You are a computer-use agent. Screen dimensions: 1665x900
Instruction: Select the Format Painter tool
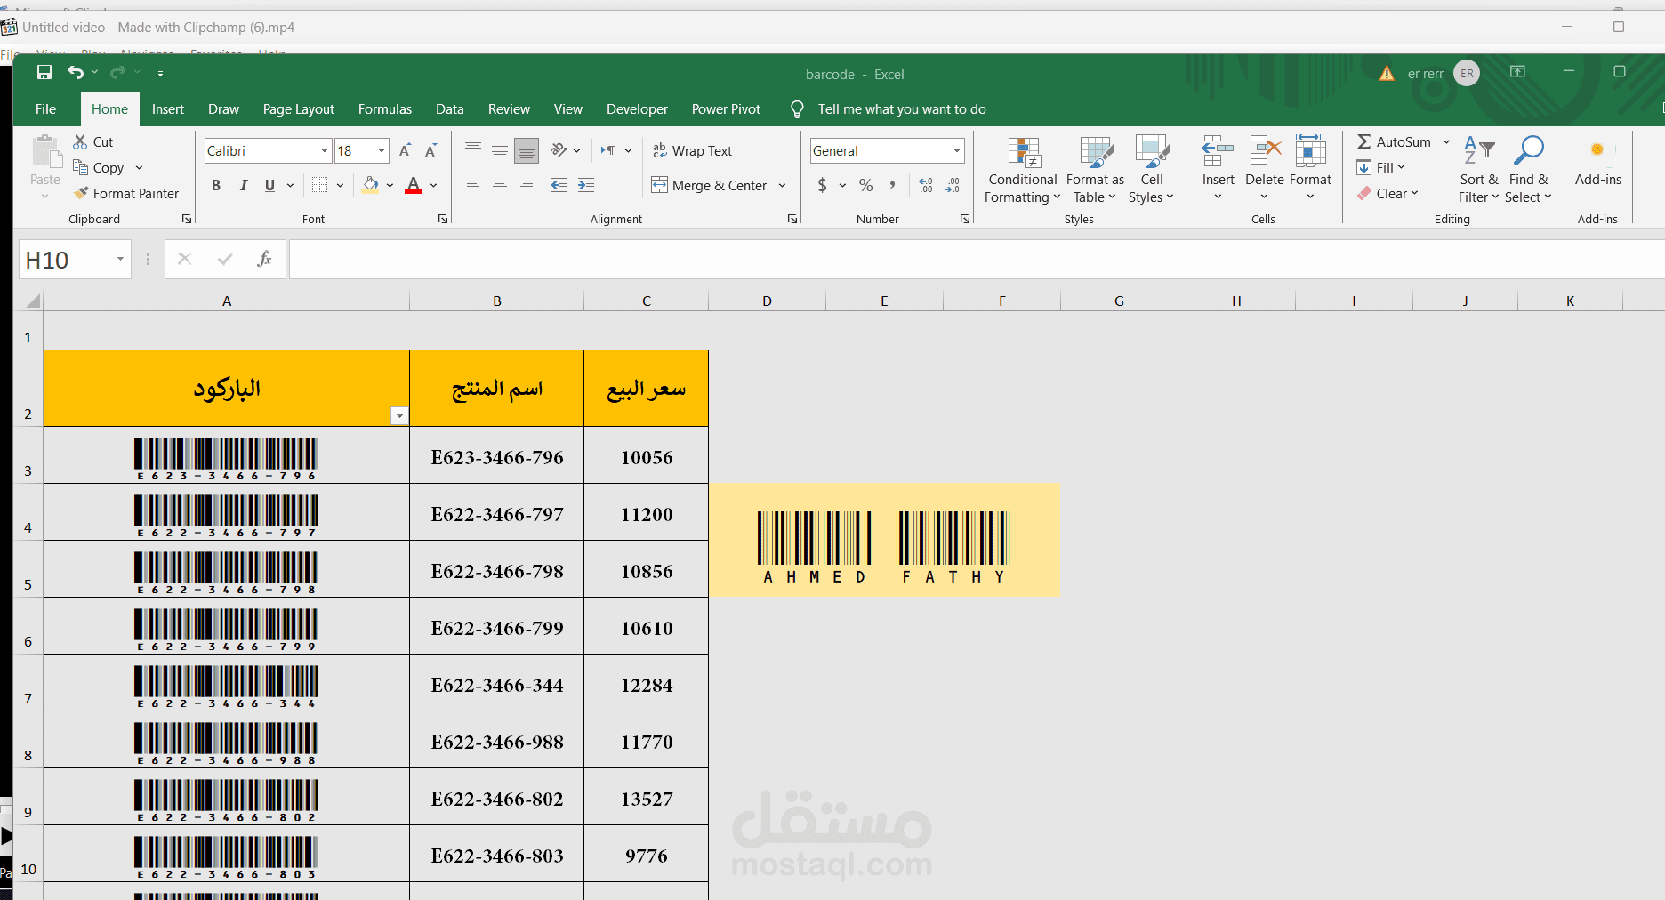(127, 193)
